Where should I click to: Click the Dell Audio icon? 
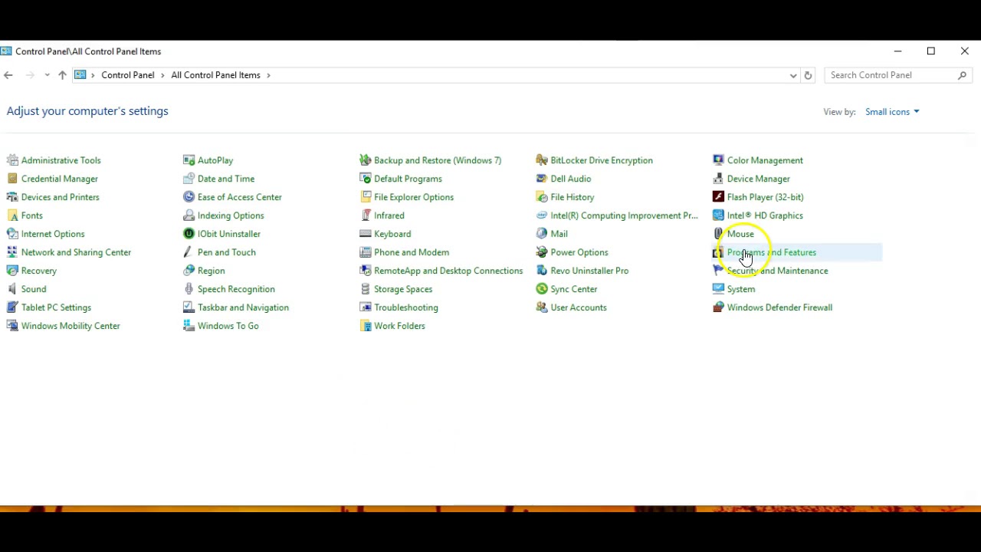click(x=542, y=179)
